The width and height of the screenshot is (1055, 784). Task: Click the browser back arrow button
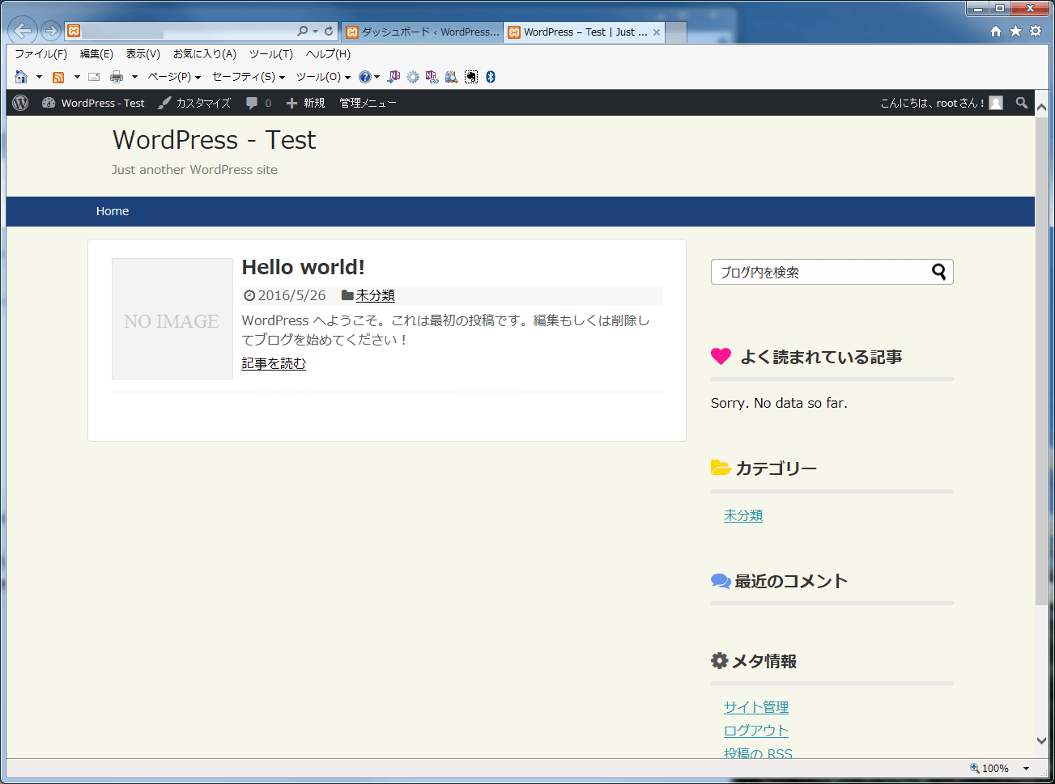pos(23,31)
